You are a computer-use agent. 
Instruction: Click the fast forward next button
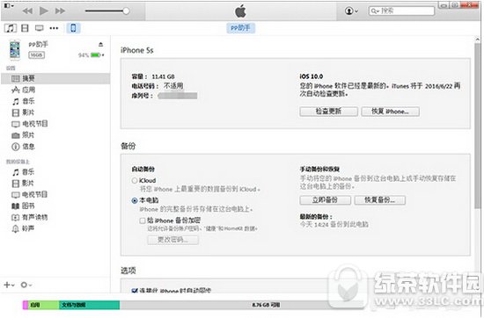pyautogui.click(x=60, y=11)
